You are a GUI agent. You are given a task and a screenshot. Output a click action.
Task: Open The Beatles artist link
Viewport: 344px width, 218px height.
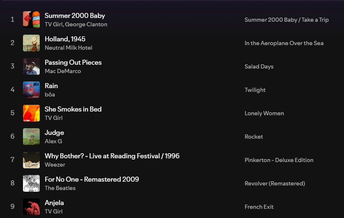pyautogui.click(x=60, y=188)
